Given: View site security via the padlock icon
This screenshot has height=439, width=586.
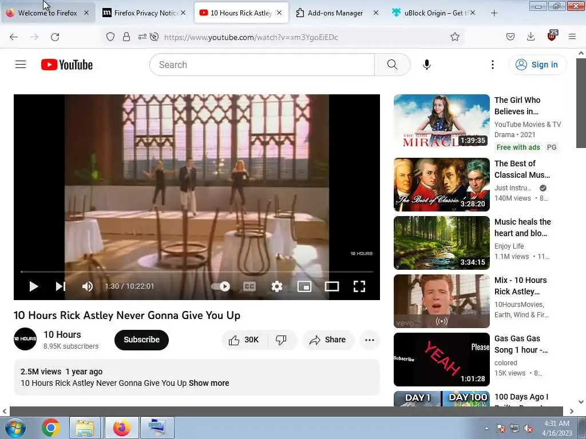Looking at the screenshot, I should coord(126,37).
